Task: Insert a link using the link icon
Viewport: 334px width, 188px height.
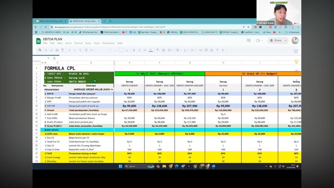Action: coord(201,50)
